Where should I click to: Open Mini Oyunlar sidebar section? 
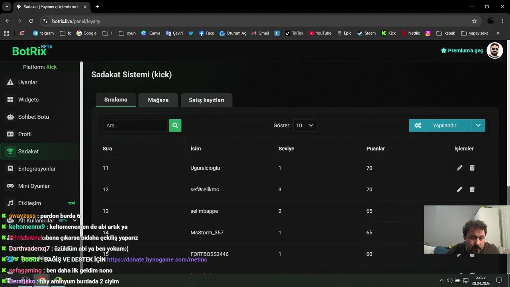pyautogui.click(x=34, y=186)
